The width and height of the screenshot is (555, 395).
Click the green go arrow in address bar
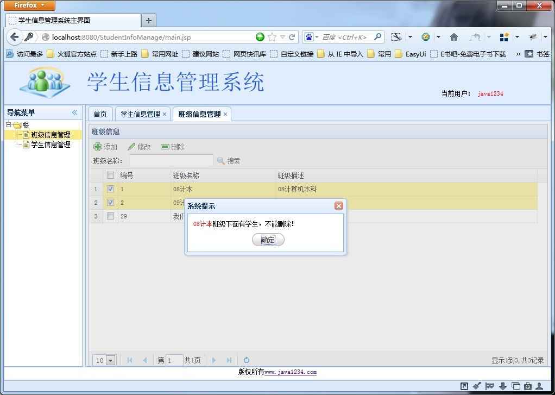click(260, 37)
